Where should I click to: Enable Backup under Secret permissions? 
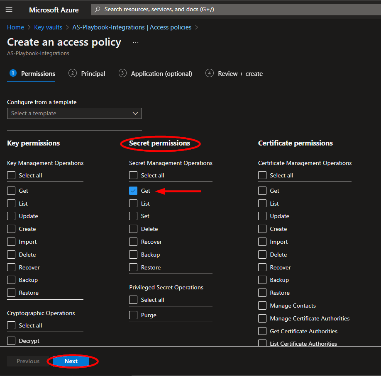tap(133, 255)
